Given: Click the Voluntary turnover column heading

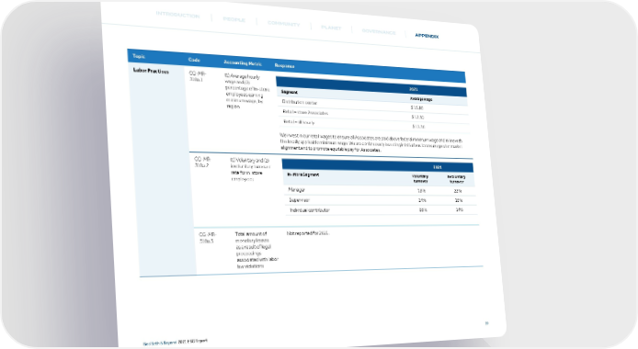Looking at the screenshot, I should coord(420,179).
